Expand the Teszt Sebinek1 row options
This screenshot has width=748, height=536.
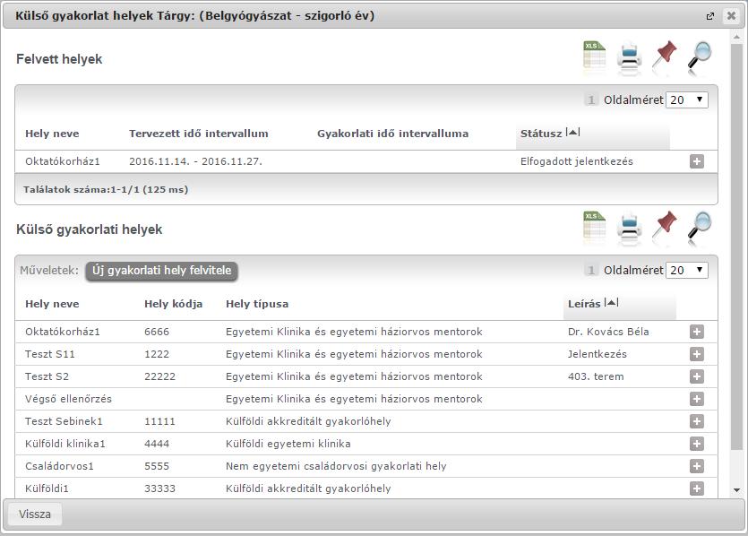696,421
